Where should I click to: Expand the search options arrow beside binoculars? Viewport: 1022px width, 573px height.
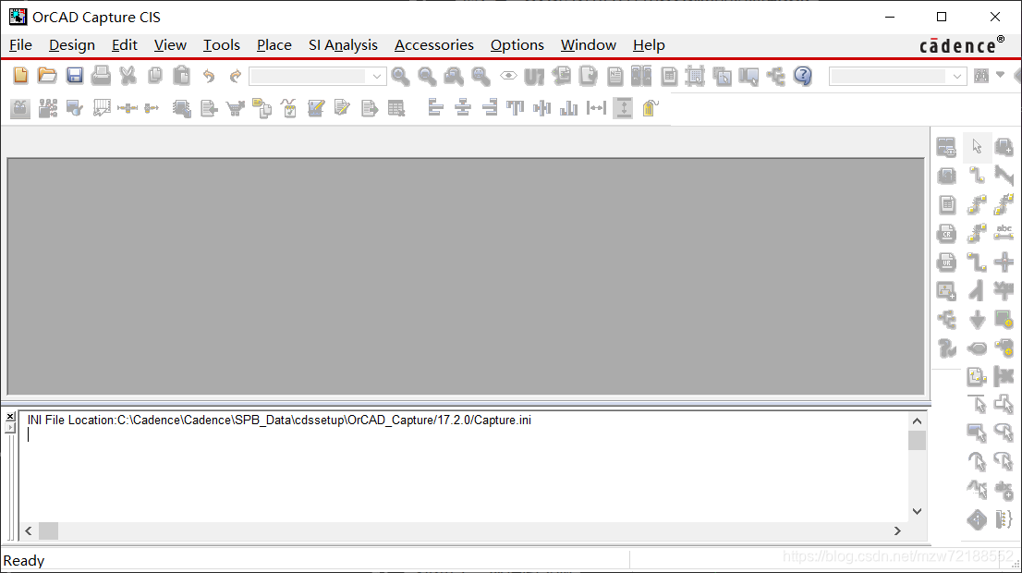1000,75
